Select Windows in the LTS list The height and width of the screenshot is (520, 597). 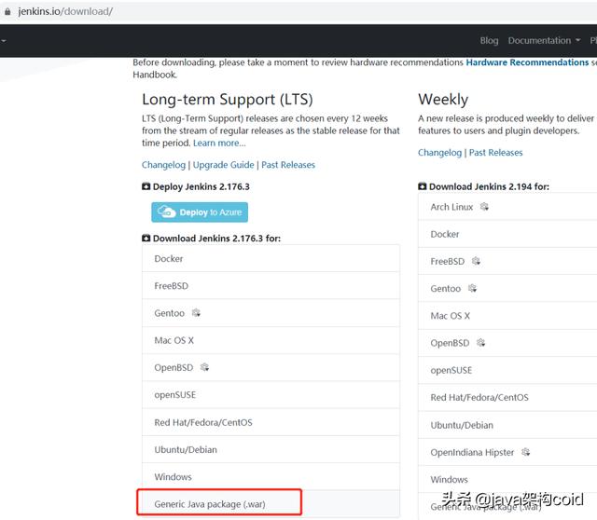(271, 476)
